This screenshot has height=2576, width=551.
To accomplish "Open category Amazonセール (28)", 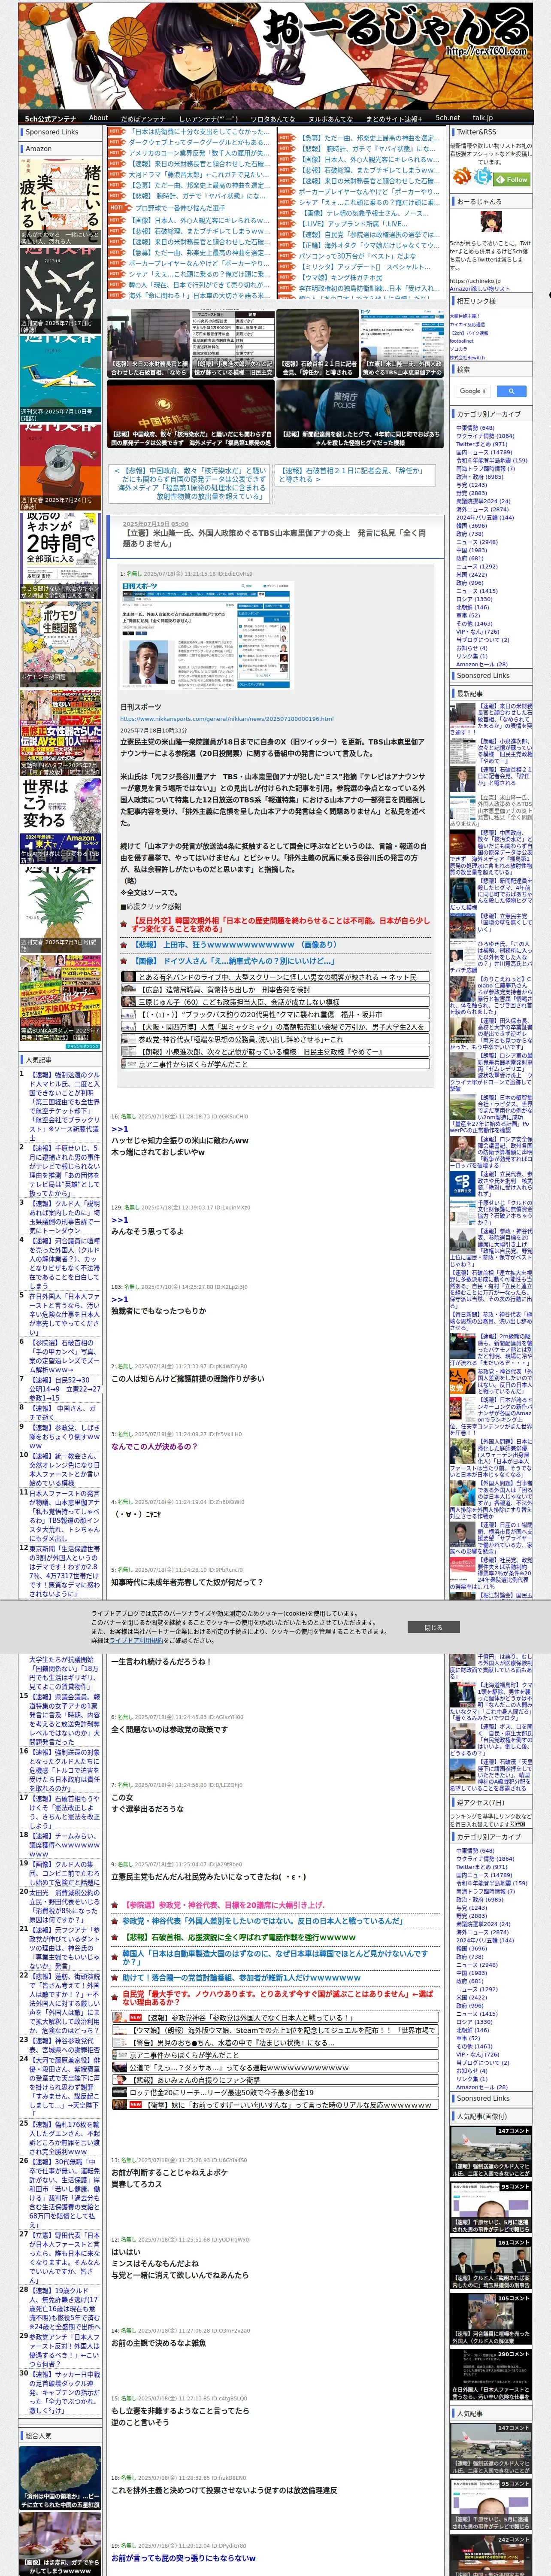I will [x=481, y=664].
